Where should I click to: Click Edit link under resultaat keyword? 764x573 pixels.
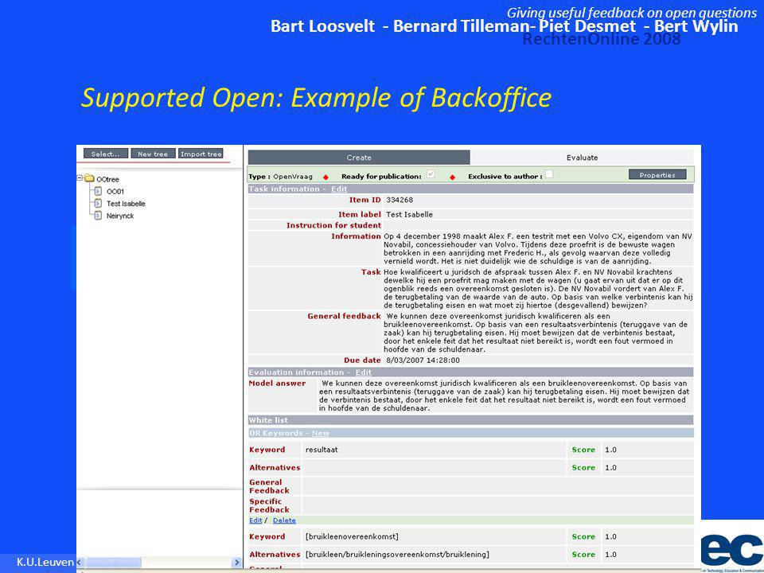point(255,520)
